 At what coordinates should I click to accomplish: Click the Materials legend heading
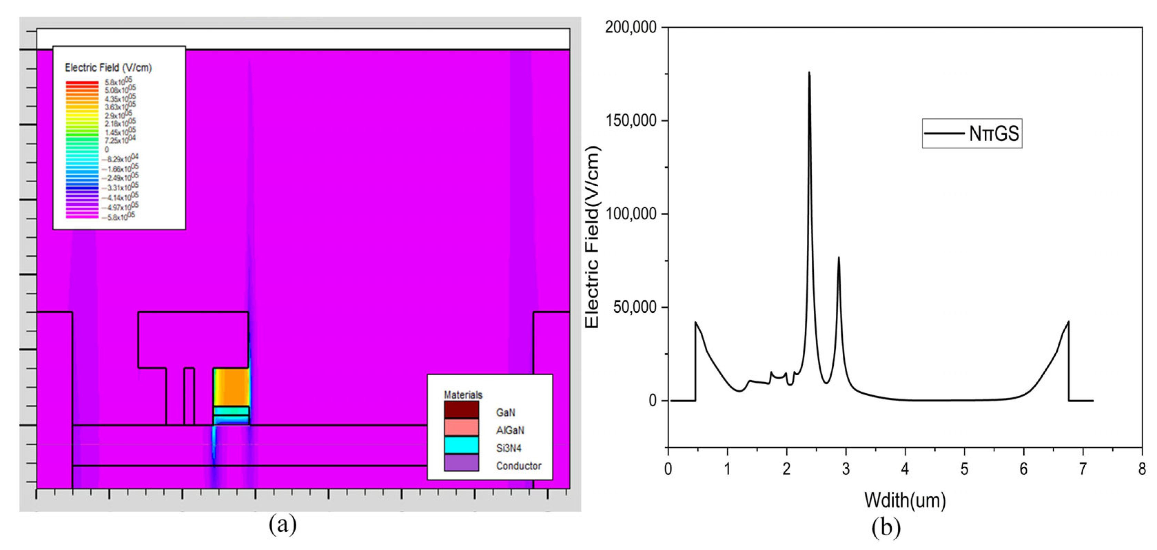point(463,395)
